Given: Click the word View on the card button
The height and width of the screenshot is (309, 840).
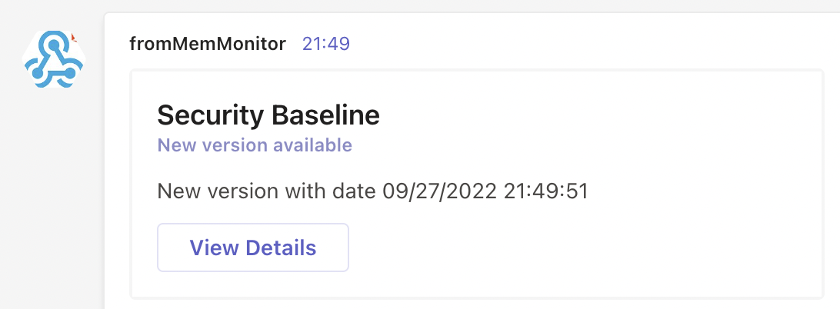Looking at the screenshot, I should [213, 248].
